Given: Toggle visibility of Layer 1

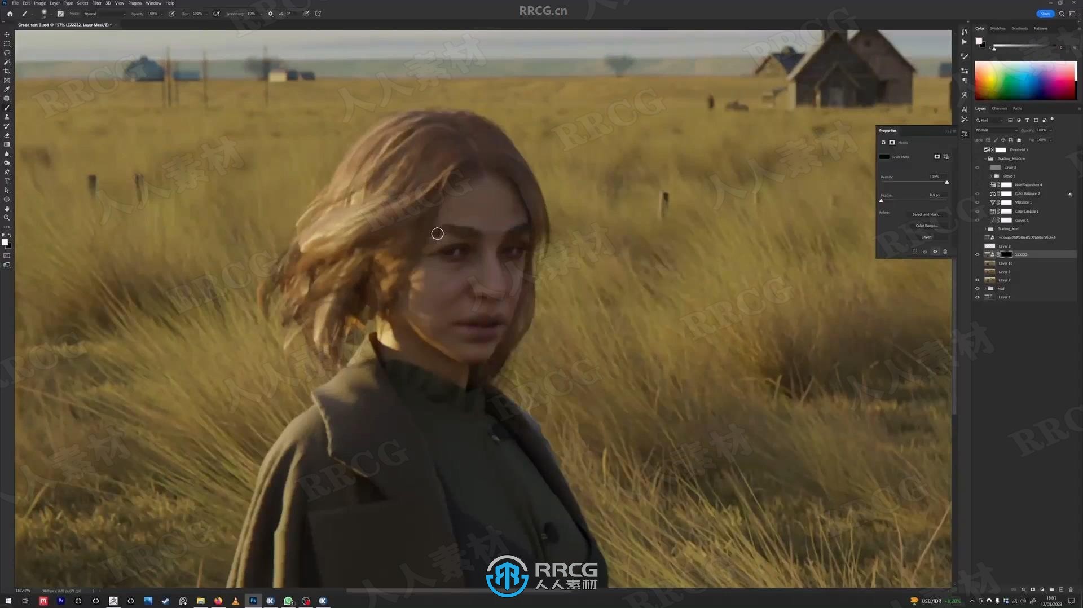Looking at the screenshot, I should (x=978, y=297).
